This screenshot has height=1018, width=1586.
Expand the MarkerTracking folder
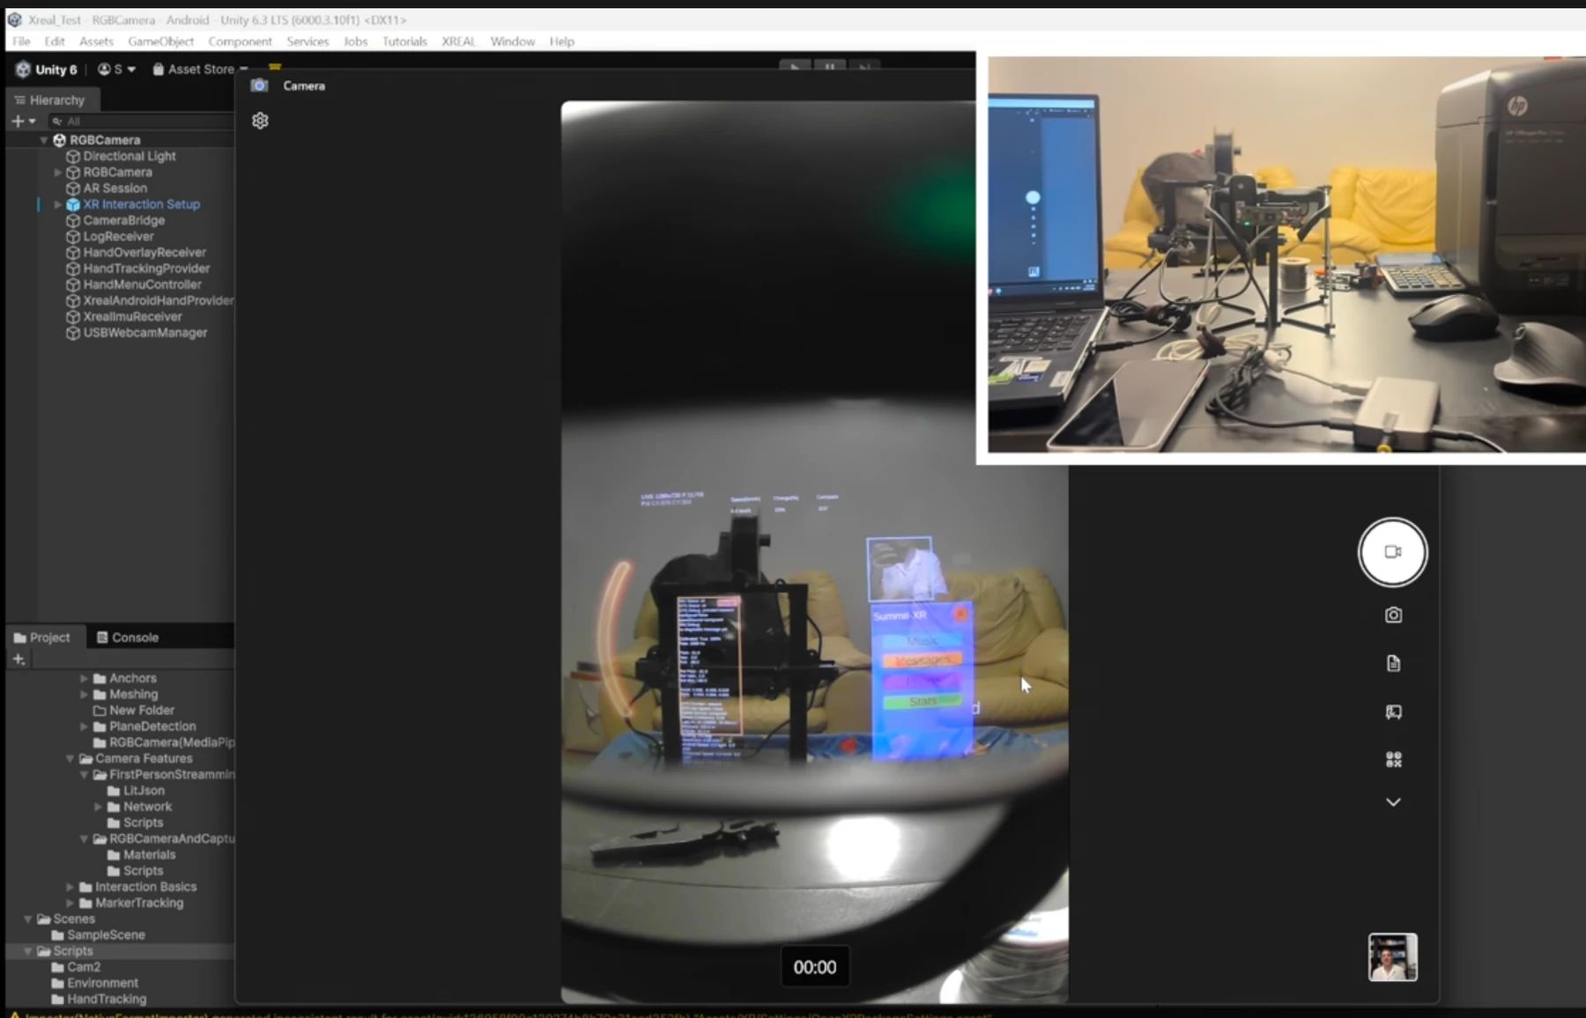point(70,904)
